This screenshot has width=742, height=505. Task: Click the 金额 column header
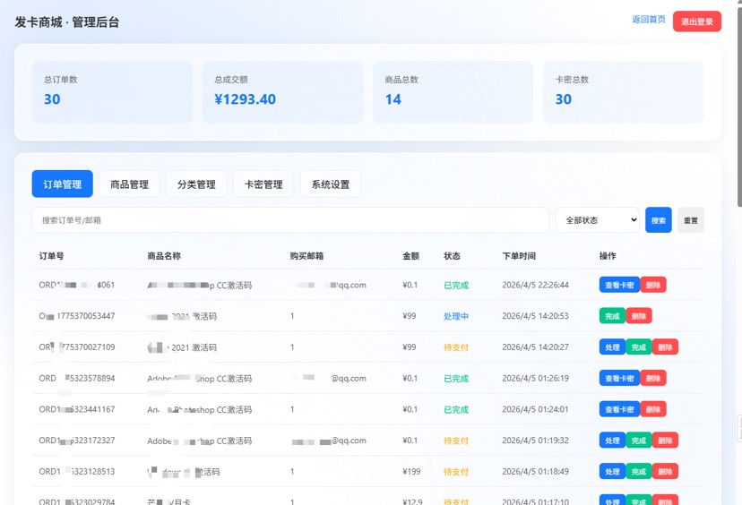[410, 256]
